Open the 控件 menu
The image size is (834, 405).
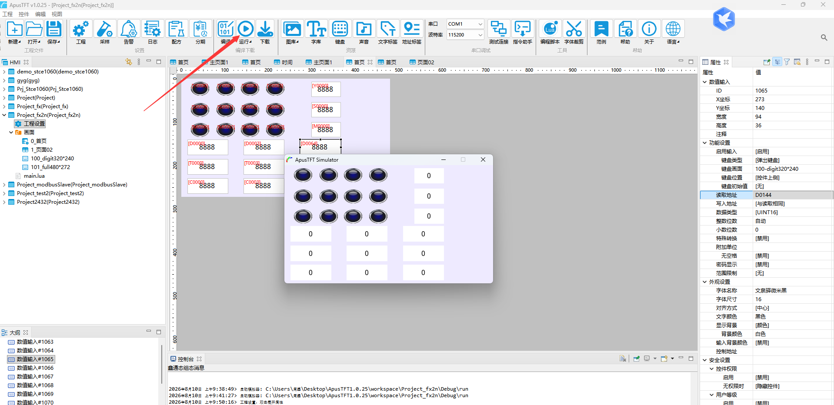pos(24,14)
